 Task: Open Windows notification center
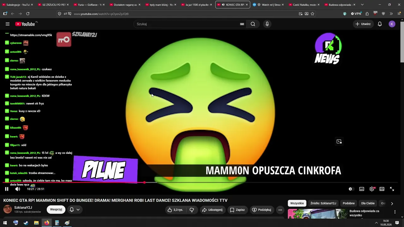pos(397,223)
